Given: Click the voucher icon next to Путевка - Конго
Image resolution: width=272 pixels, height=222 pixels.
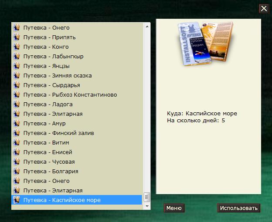Looking at the screenshot, I should click(x=16, y=47).
